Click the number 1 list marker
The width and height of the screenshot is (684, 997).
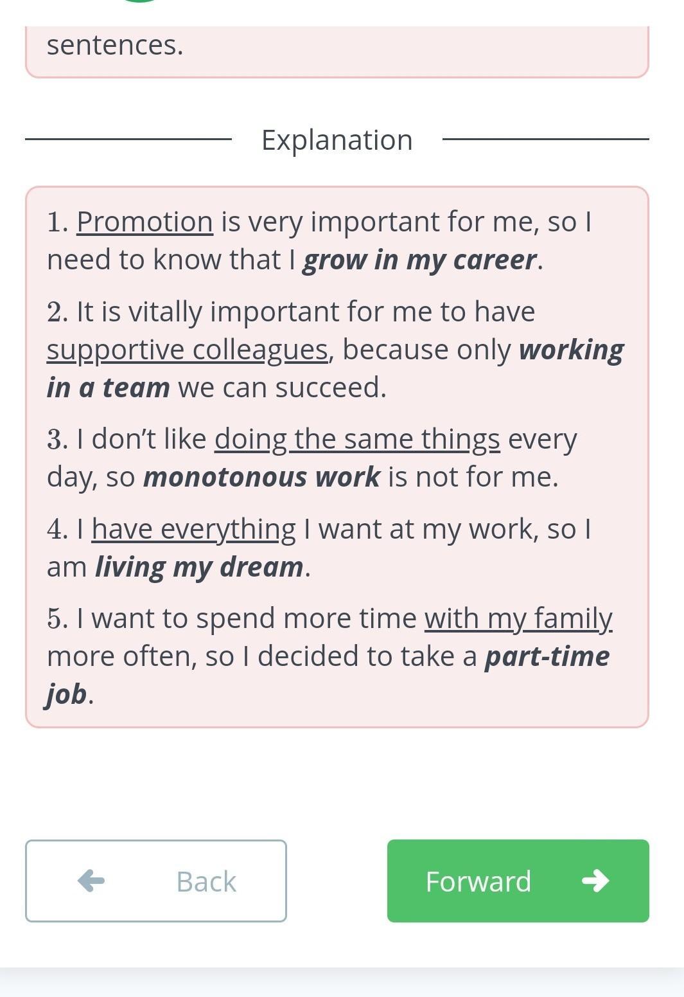tap(57, 222)
